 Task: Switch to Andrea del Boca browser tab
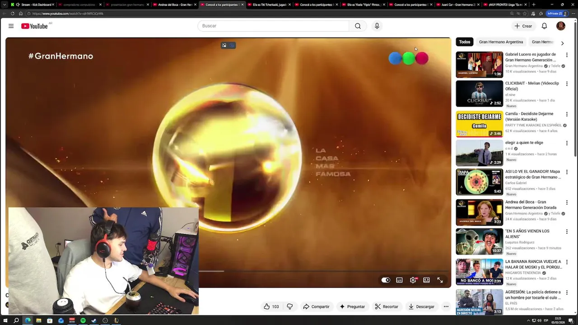(174, 5)
